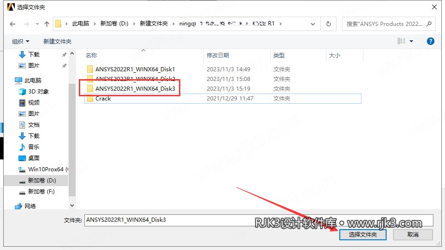This screenshot has height=250, width=445.
Task: Click 新建文件夹 button
Action: [57, 41]
